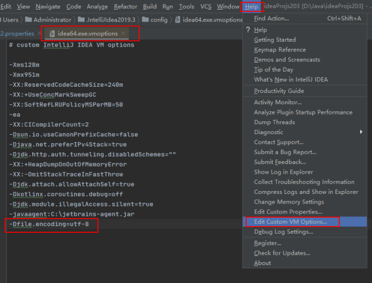
Task: Select Collect Troubleshooting Information
Action: click(x=305, y=182)
